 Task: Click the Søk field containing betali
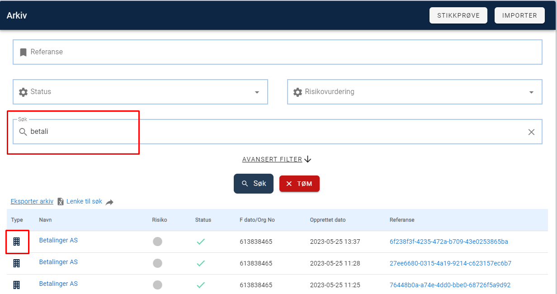[x=277, y=132]
